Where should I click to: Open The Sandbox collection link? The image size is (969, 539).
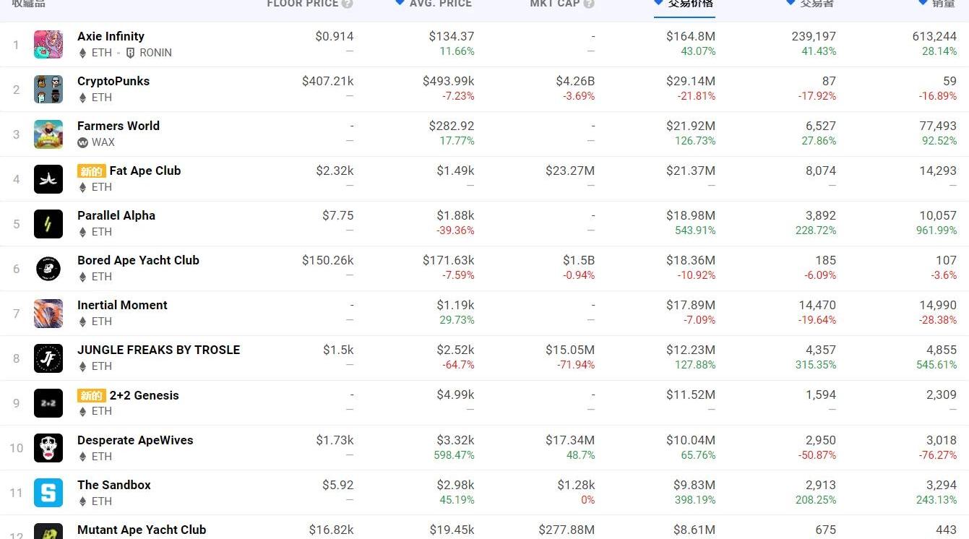114,485
